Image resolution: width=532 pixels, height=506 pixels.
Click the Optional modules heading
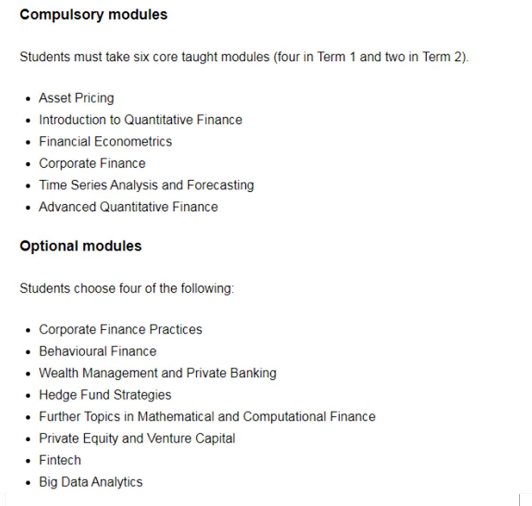click(80, 246)
